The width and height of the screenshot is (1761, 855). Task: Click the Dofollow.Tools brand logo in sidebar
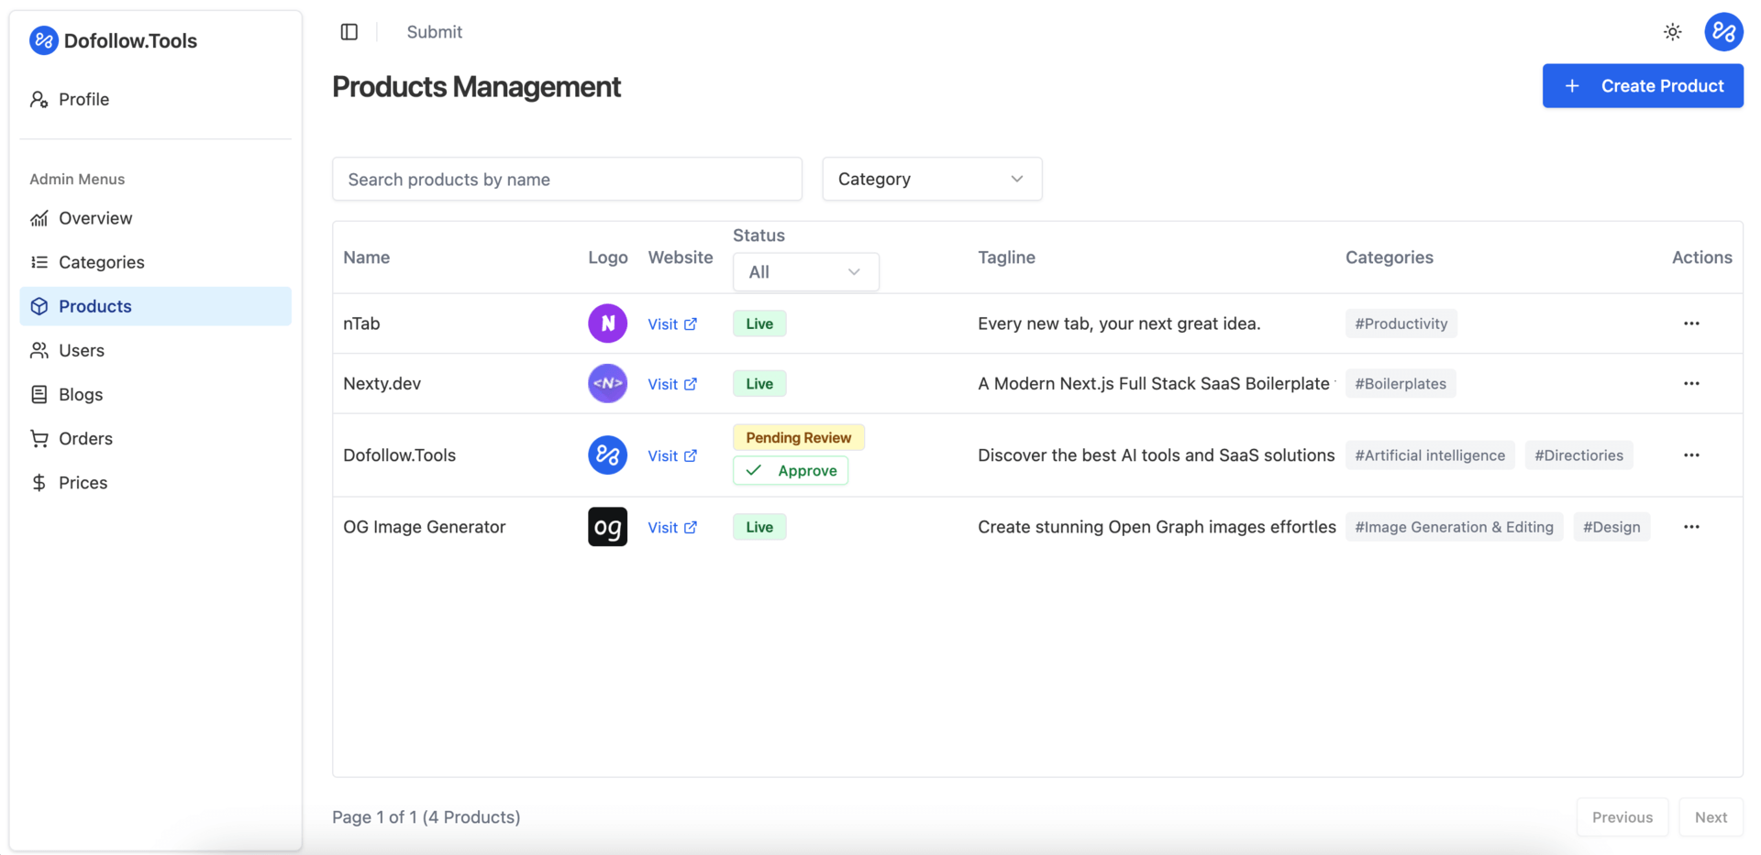point(44,41)
